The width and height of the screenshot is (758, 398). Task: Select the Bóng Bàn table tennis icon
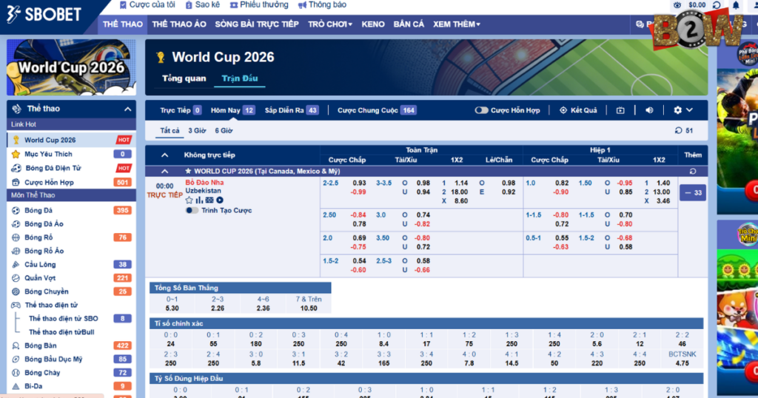16,345
